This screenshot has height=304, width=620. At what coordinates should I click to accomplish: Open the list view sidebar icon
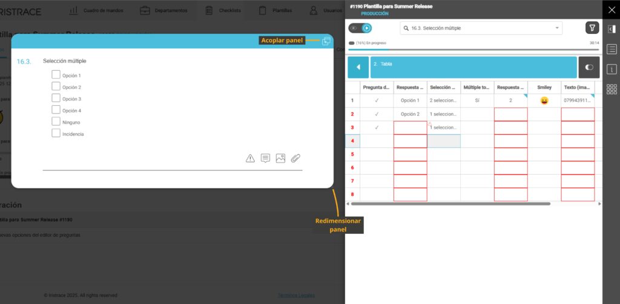tap(612, 49)
